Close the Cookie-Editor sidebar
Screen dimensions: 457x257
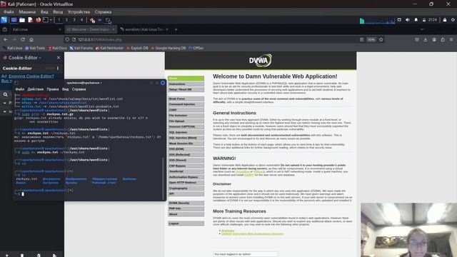pos(59,58)
